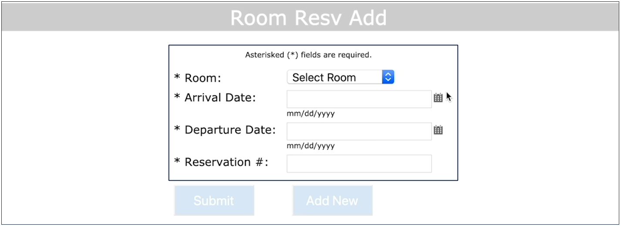Click the mm/dd/yyyy hint below Departure Date
621x226 pixels.
[310, 146]
